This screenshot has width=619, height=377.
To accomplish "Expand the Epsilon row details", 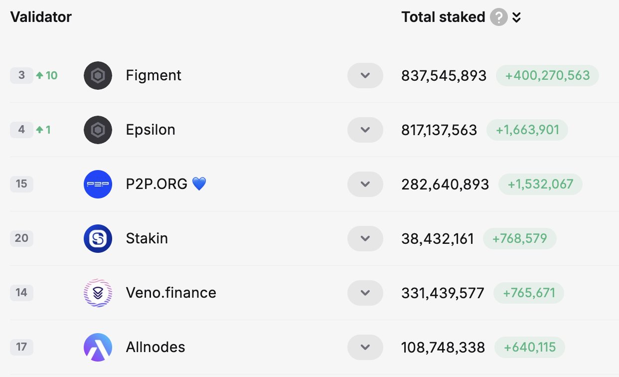I will point(365,130).
